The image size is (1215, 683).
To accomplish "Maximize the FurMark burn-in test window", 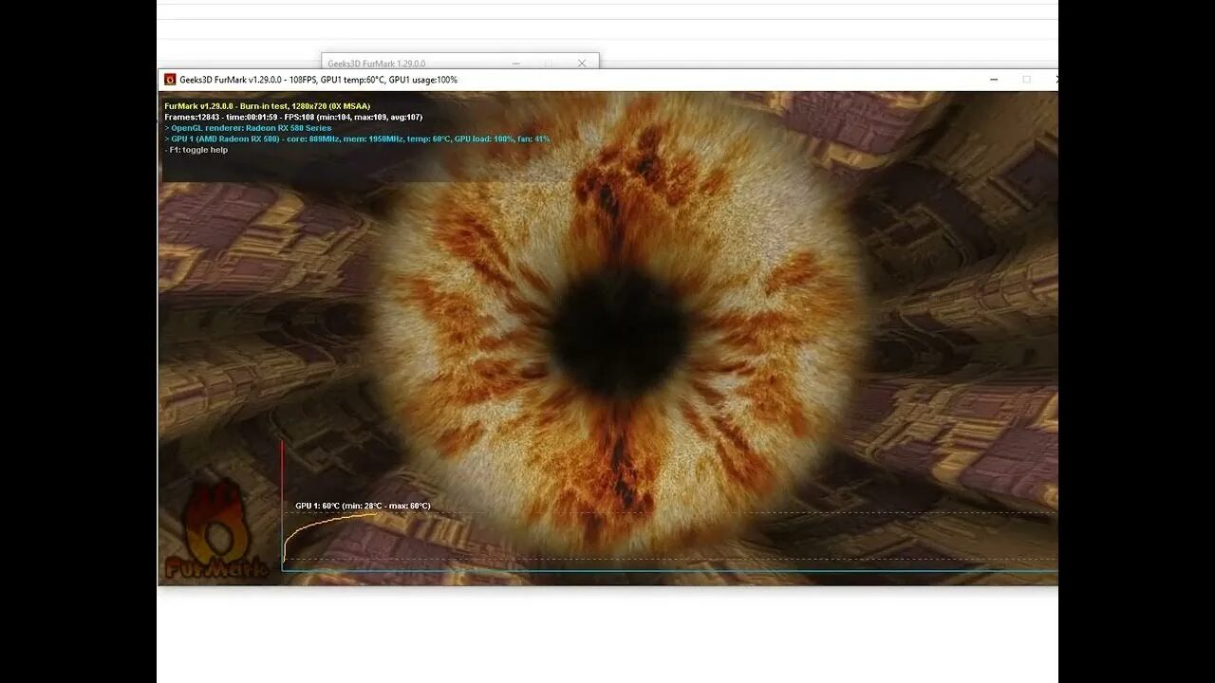I will (x=1026, y=80).
